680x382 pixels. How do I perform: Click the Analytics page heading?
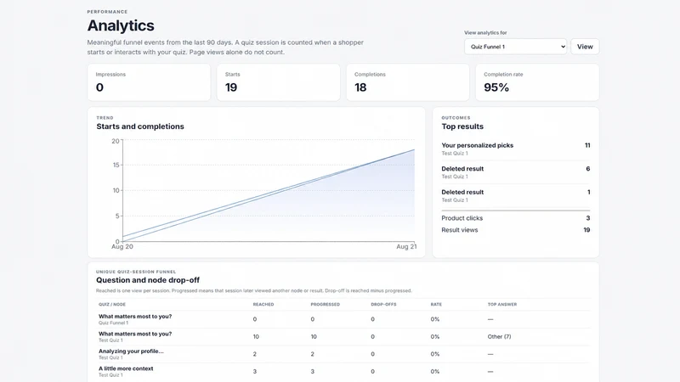click(x=121, y=25)
